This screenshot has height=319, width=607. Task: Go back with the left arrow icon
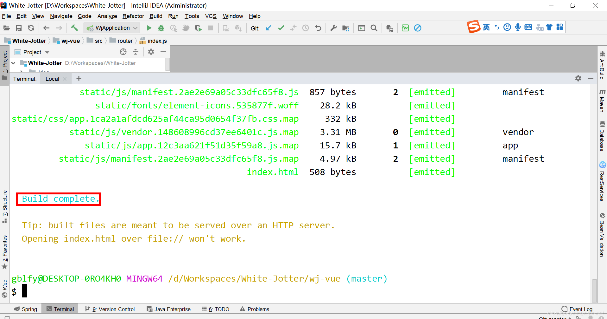click(x=47, y=28)
